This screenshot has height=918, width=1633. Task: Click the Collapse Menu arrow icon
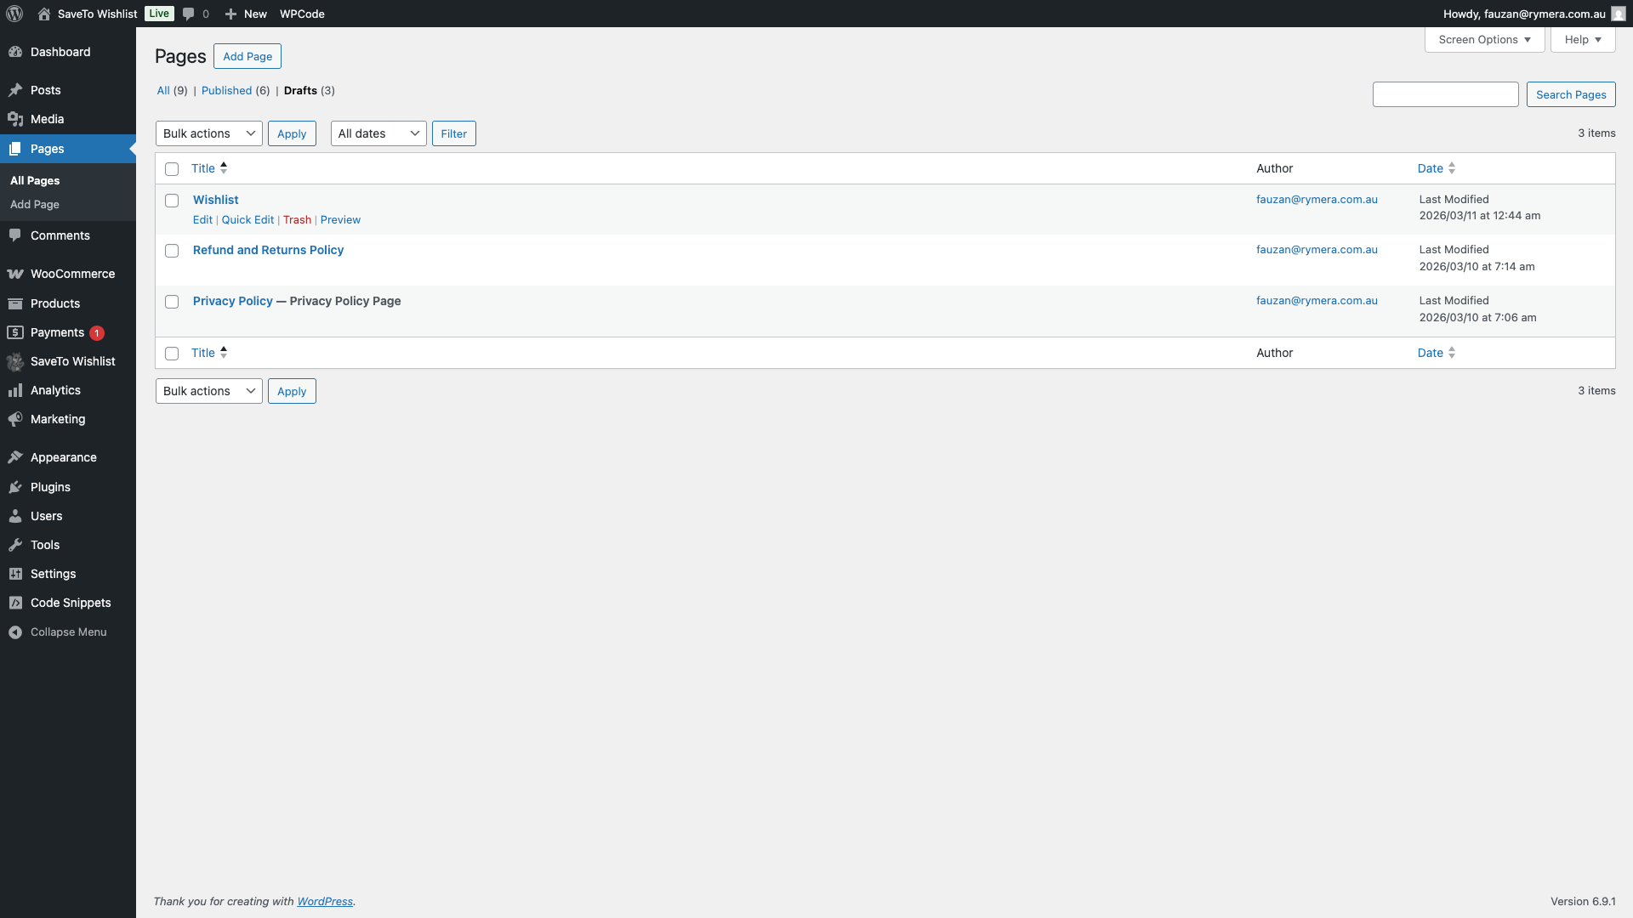point(15,632)
